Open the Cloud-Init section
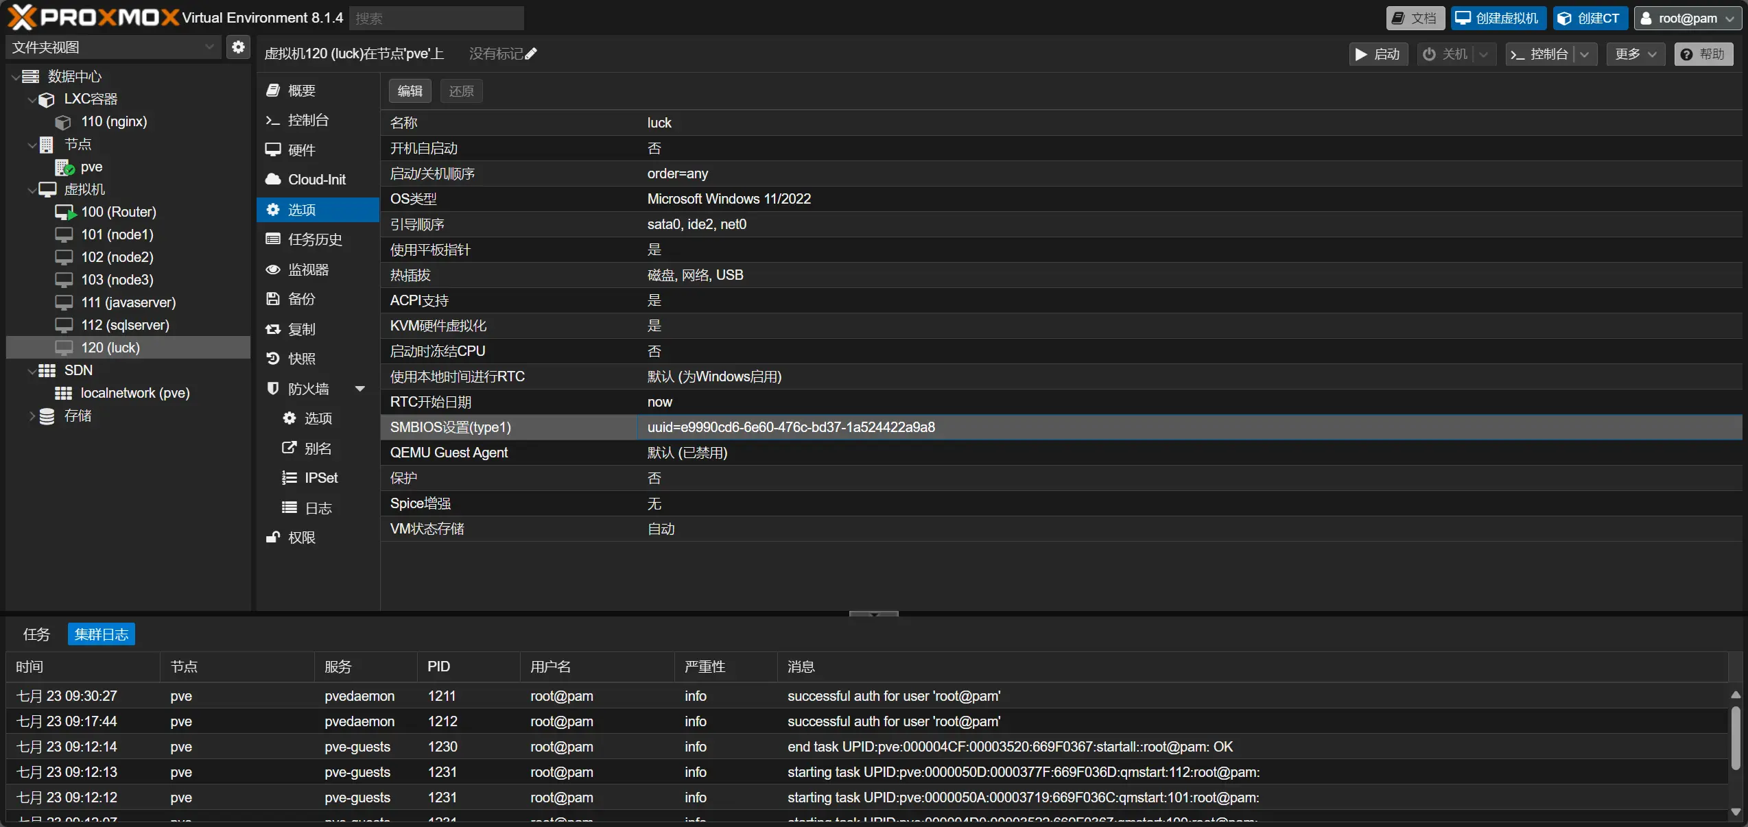 [316, 180]
